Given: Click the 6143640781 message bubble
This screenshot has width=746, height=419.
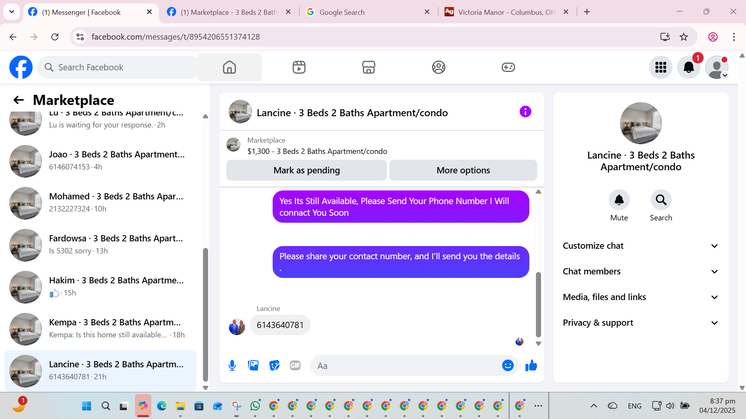Looking at the screenshot, I should 280,325.
